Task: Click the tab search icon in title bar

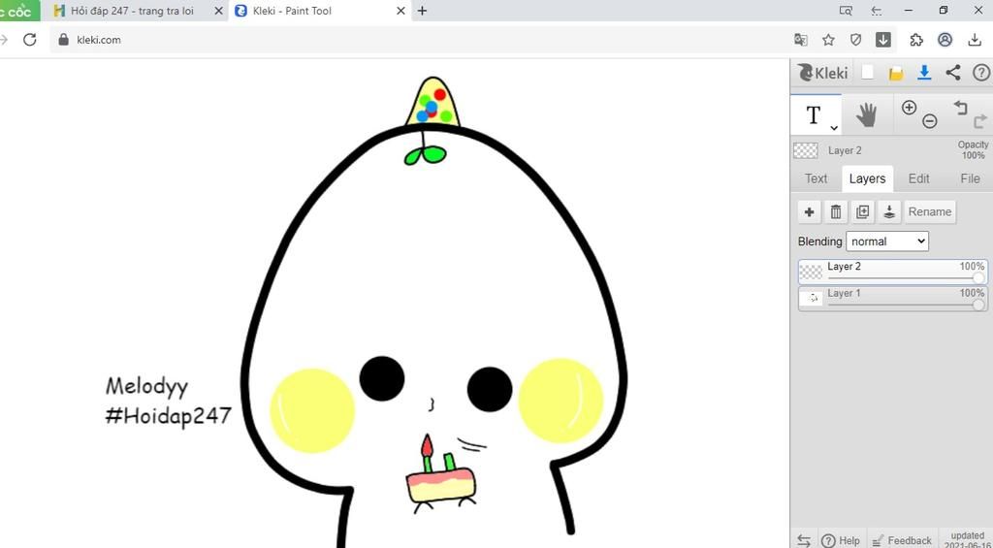Action: pyautogui.click(x=846, y=11)
